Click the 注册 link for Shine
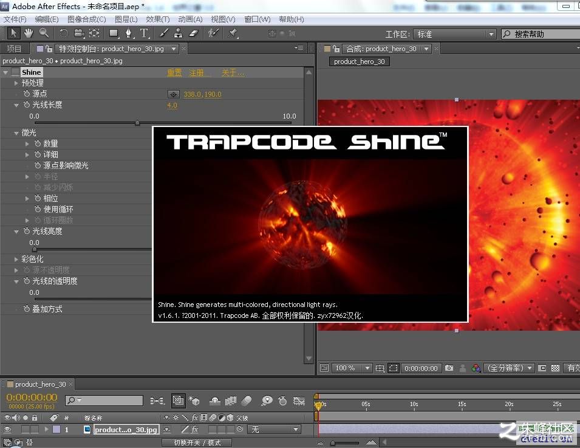 click(x=200, y=72)
